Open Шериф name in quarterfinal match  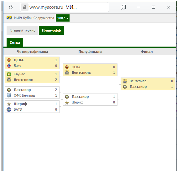20,104
